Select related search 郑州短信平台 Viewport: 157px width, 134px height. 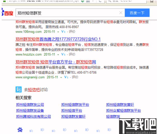click(x=72, y=110)
